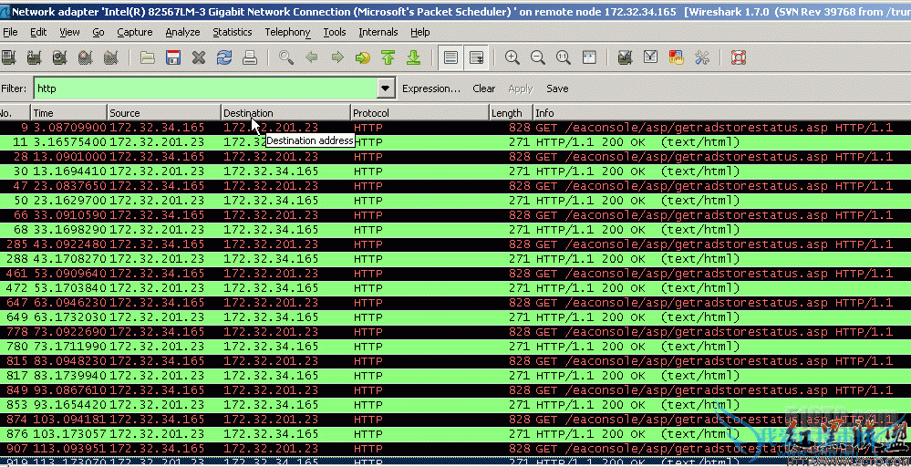The width and height of the screenshot is (911, 467).
Task: Go to the first packet icon
Action: coord(388,57)
